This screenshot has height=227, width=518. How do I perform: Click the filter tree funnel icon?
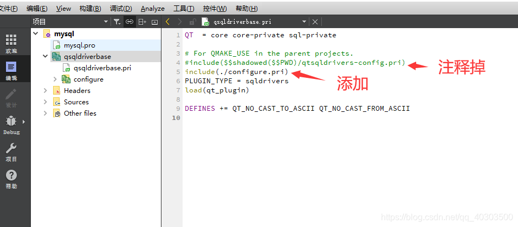coord(117,22)
